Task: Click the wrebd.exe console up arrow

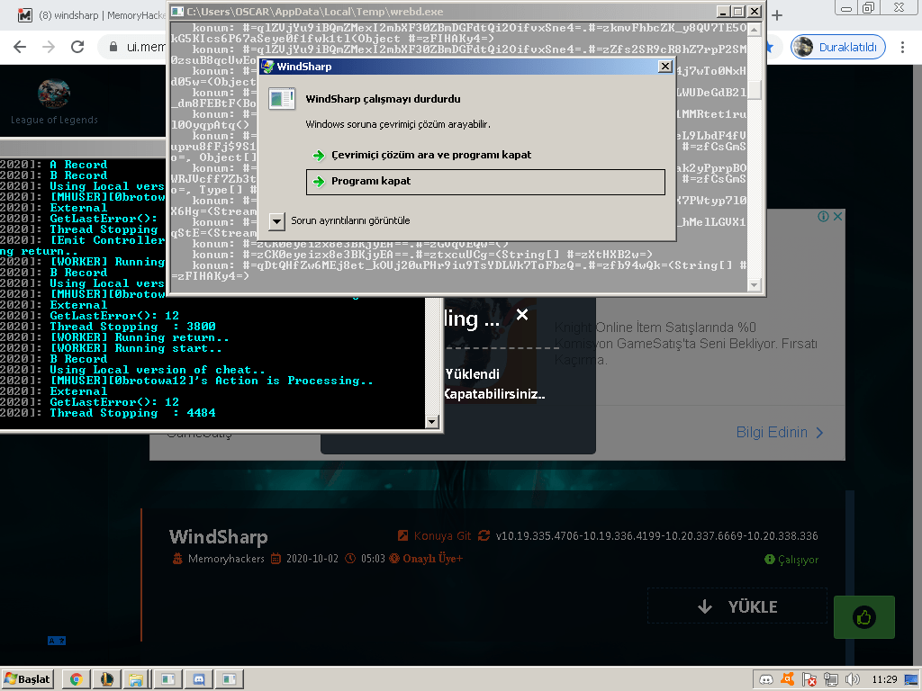Action: point(754,29)
